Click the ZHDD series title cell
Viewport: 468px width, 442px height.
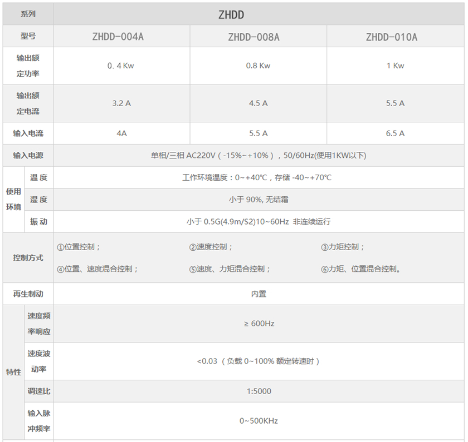tap(231, 15)
